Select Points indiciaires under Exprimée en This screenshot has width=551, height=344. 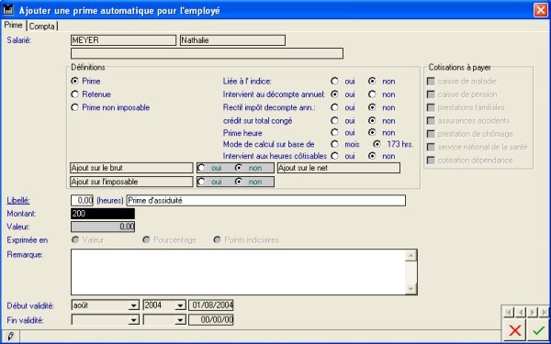coord(217,240)
